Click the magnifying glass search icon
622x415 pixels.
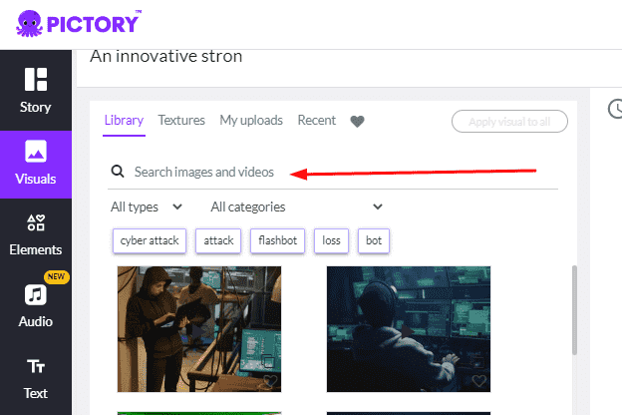point(118,172)
